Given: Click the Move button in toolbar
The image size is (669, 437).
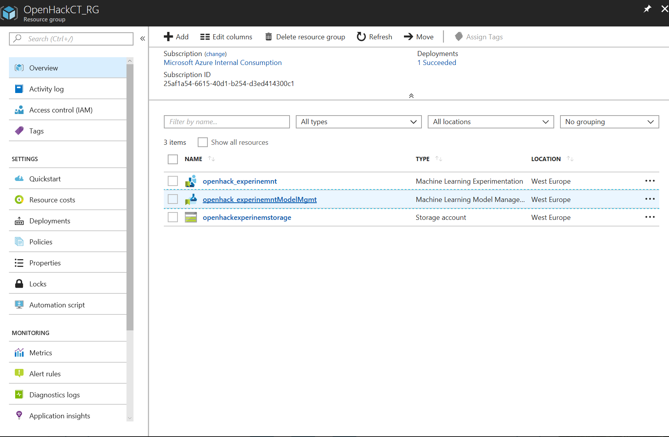Looking at the screenshot, I should pos(419,37).
